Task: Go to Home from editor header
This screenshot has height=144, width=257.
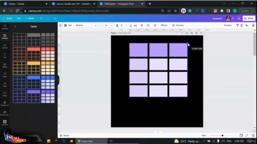Action: point(8,18)
